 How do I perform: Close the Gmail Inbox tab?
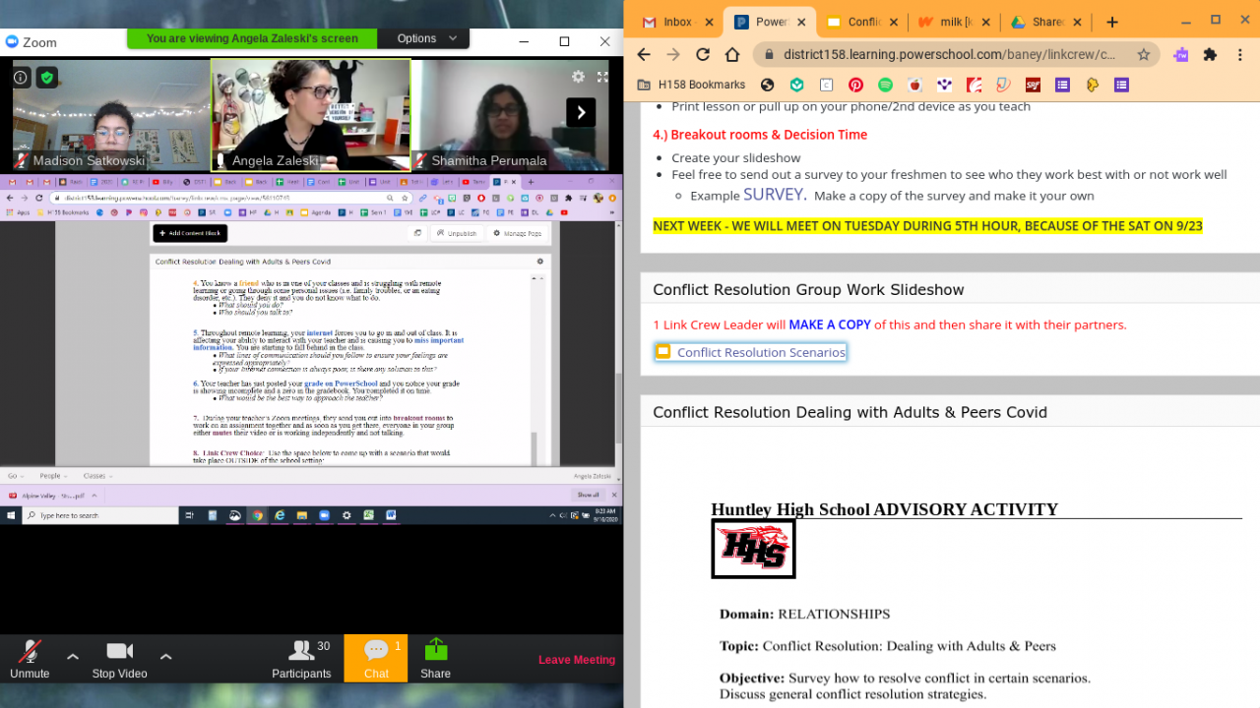pos(709,22)
